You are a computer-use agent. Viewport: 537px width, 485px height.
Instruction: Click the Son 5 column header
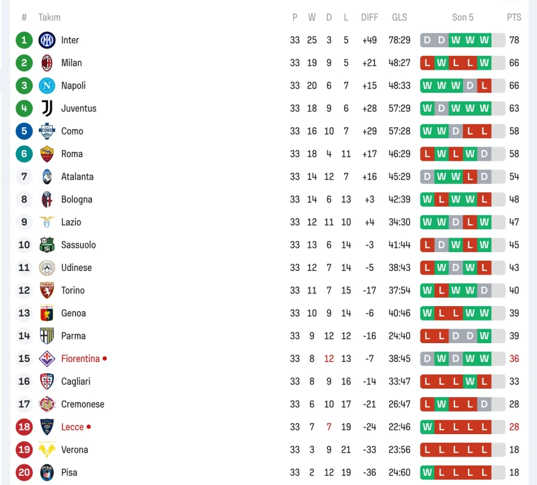coord(462,18)
